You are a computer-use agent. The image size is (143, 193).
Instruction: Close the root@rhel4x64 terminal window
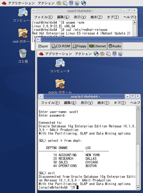tap(135, 11)
